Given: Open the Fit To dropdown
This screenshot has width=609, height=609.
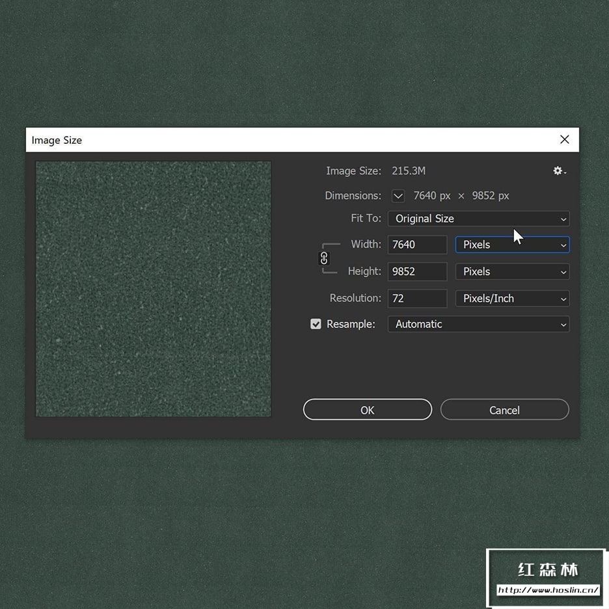Looking at the screenshot, I should (478, 219).
